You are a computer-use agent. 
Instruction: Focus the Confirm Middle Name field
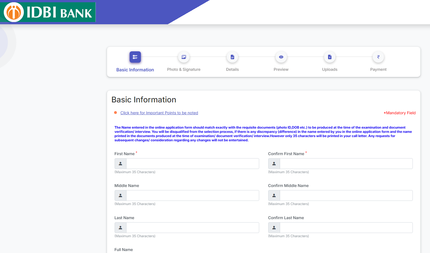(x=346, y=195)
